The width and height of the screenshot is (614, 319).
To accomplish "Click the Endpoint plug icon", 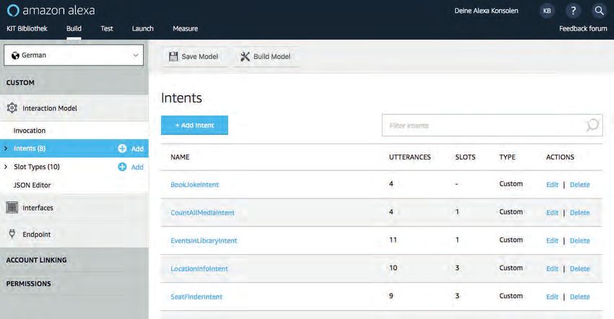I will click(x=12, y=234).
